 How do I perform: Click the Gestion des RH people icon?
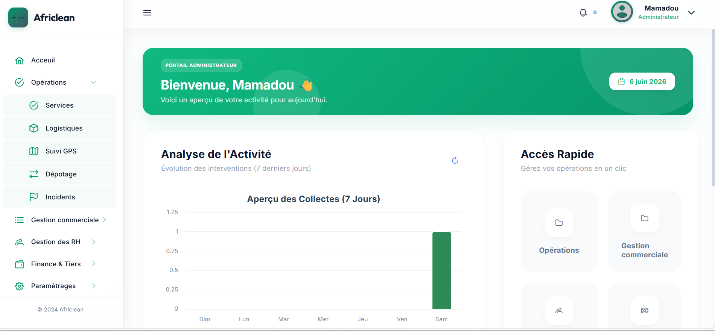click(x=19, y=242)
